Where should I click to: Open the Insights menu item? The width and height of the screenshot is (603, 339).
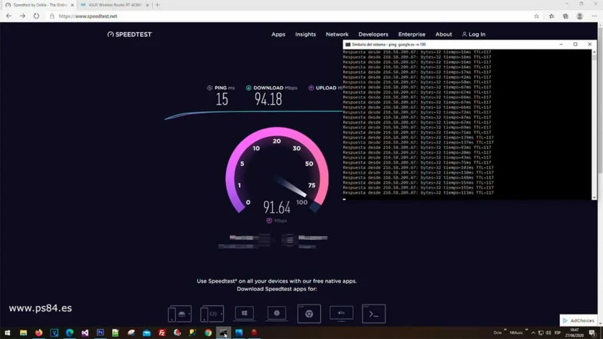coord(305,34)
